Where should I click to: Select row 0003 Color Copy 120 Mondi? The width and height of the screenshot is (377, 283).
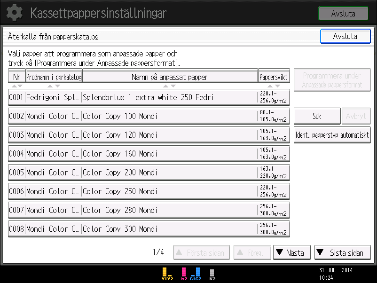click(149, 135)
